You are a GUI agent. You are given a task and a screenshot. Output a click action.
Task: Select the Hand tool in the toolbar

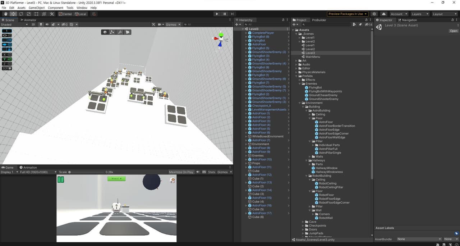pyautogui.click(x=6, y=14)
